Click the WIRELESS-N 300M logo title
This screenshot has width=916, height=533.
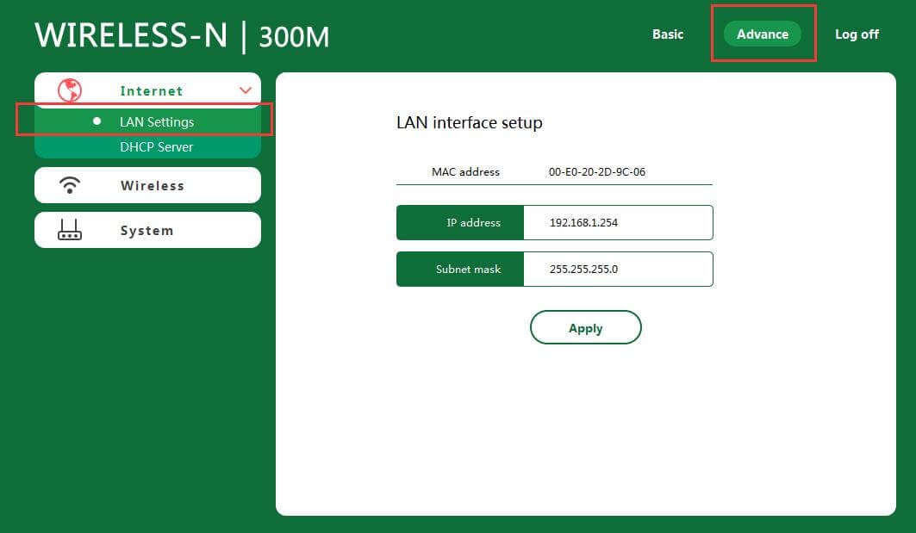182,35
